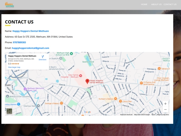The width and height of the screenshot is (181, 136).
Task: Go to ABOUT US page
Action: 156,4
